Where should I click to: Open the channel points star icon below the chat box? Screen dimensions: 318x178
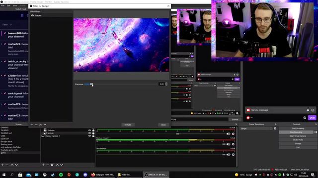pyautogui.click(x=248, y=118)
